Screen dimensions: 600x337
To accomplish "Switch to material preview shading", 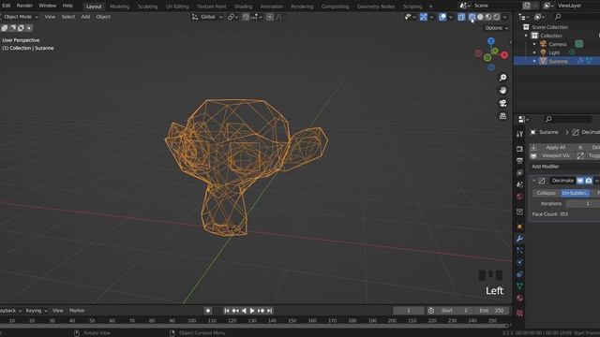I will pos(488,17).
